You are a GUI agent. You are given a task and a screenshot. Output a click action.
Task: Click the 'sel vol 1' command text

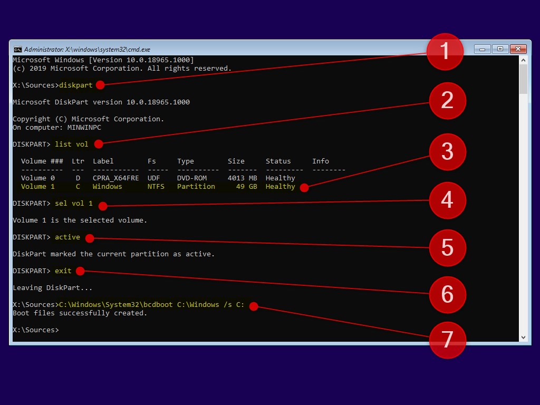[74, 203]
